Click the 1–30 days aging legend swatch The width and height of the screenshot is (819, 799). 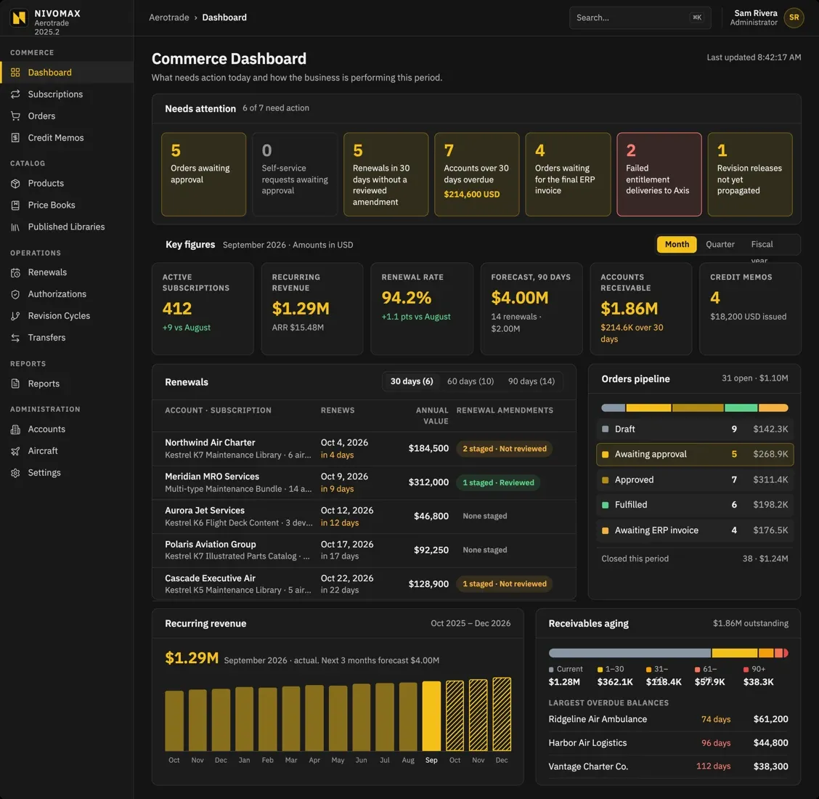pyautogui.click(x=600, y=670)
